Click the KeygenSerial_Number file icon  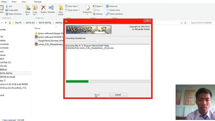[36, 41]
